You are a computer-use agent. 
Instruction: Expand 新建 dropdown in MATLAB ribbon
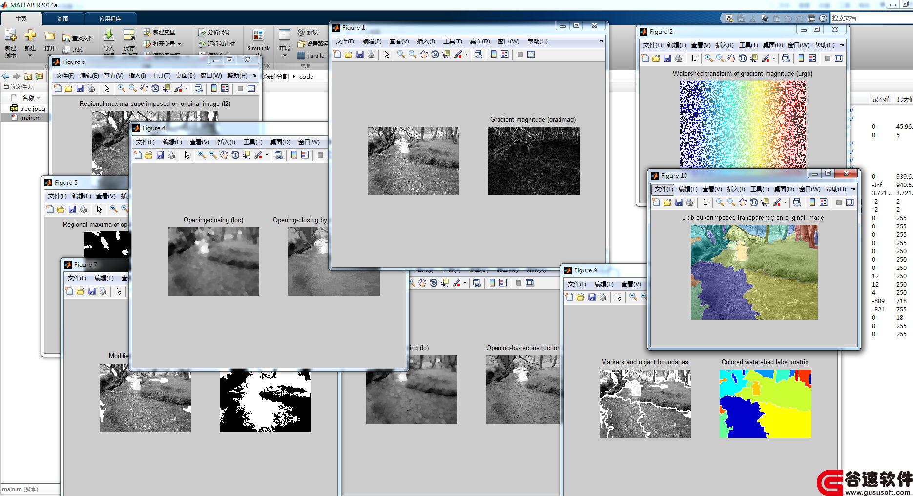30,55
